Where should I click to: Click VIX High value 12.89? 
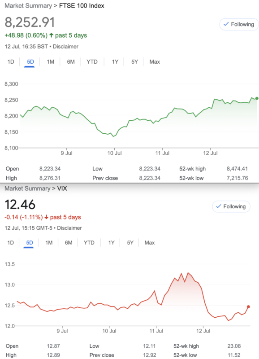click(x=53, y=355)
